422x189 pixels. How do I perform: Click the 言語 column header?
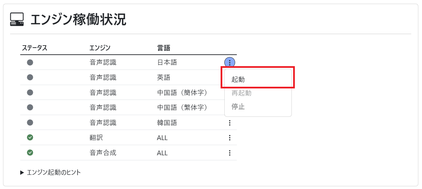[164, 48]
